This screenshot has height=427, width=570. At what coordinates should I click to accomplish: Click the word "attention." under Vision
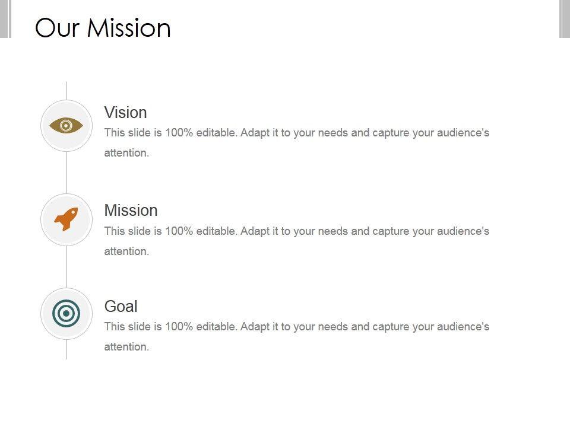(126, 153)
